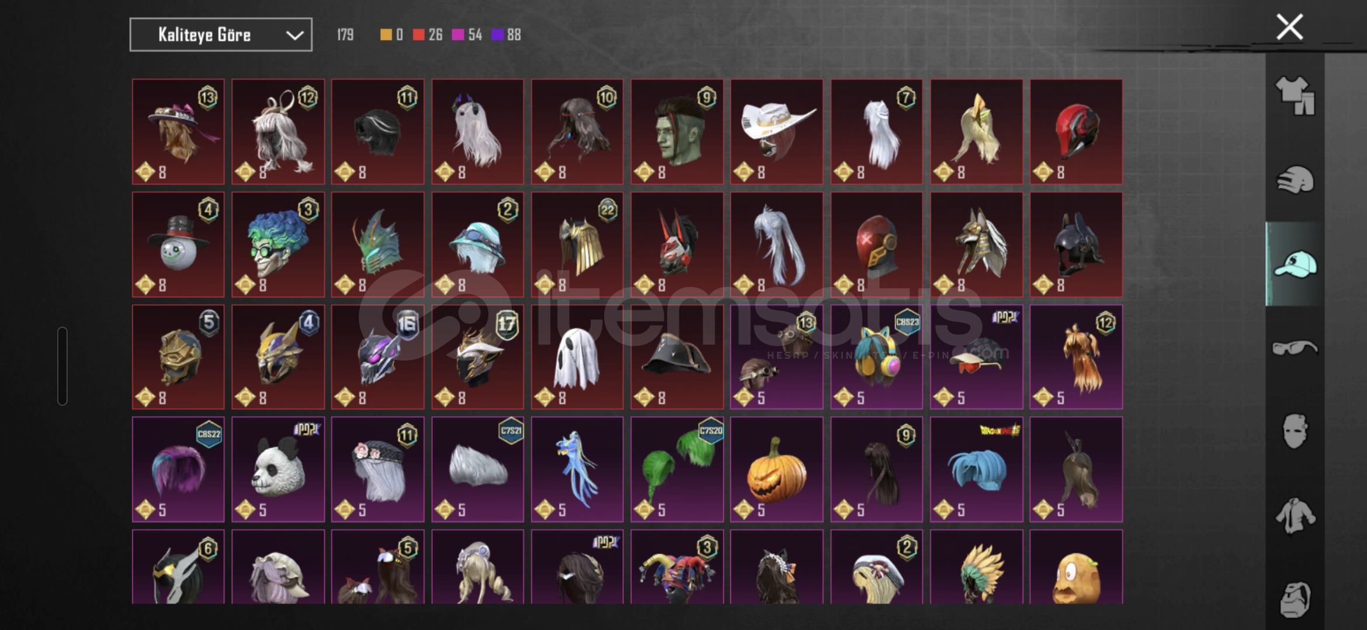1367x630 pixels.
Task: Click the pink quality filter swatch
Action: click(x=458, y=35)
